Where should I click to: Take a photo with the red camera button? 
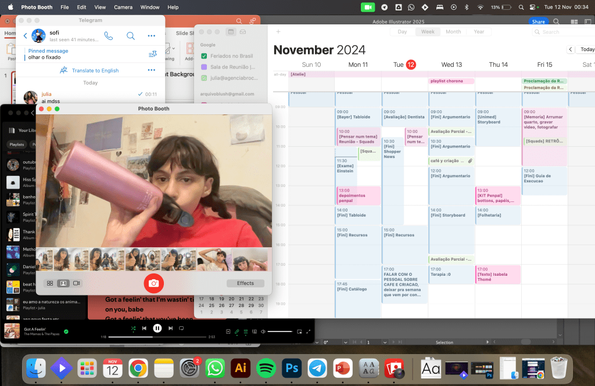click(x=153, y=283)
